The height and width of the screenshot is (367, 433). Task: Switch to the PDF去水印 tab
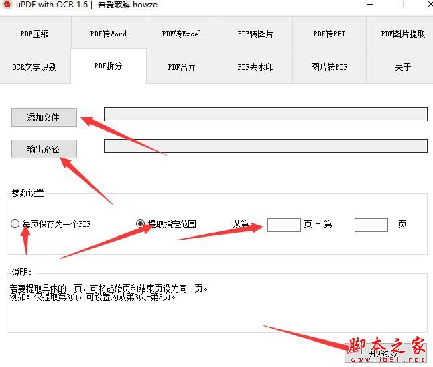tap(256, 67)
